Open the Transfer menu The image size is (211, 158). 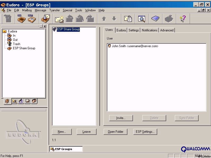pos(55,10)
